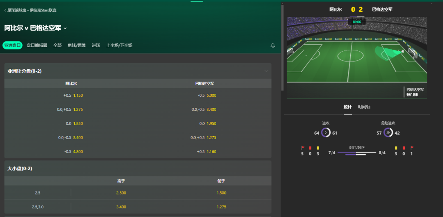
Task: Open the 角球/罚牌 tab
Action: tap(76, 45)
